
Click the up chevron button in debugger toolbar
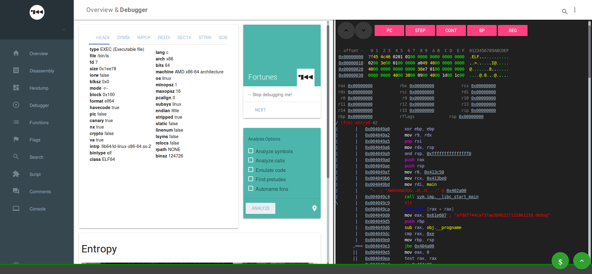click(346, 31)
